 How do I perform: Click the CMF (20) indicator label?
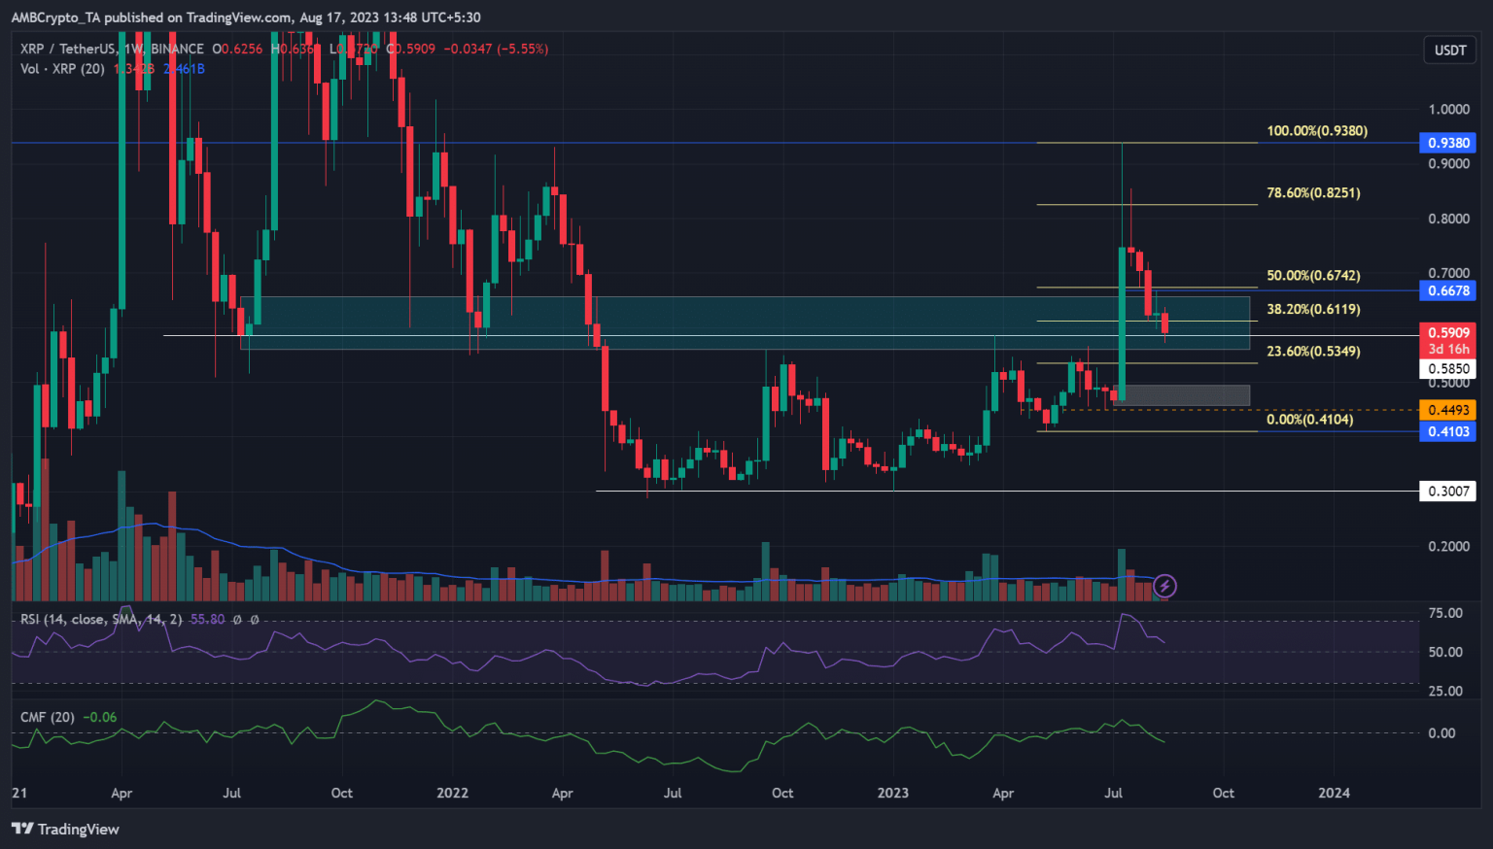47,717
